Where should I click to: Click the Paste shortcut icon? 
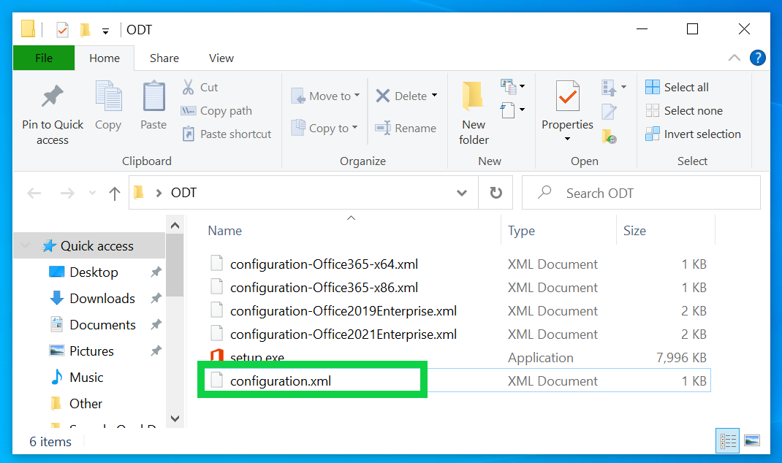click(188, 134)
